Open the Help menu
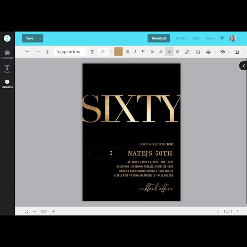Screen dimensions: 247x247 (210, 38)
